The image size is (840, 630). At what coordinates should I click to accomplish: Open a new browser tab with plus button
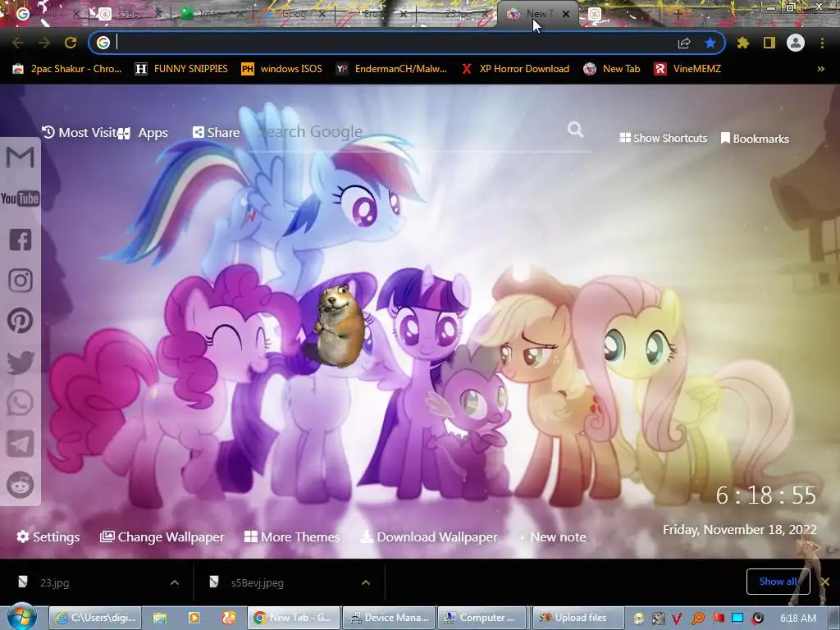coord(677,14)
